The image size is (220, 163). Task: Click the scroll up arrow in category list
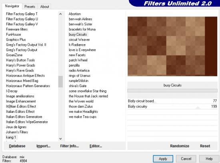point(60,14)
